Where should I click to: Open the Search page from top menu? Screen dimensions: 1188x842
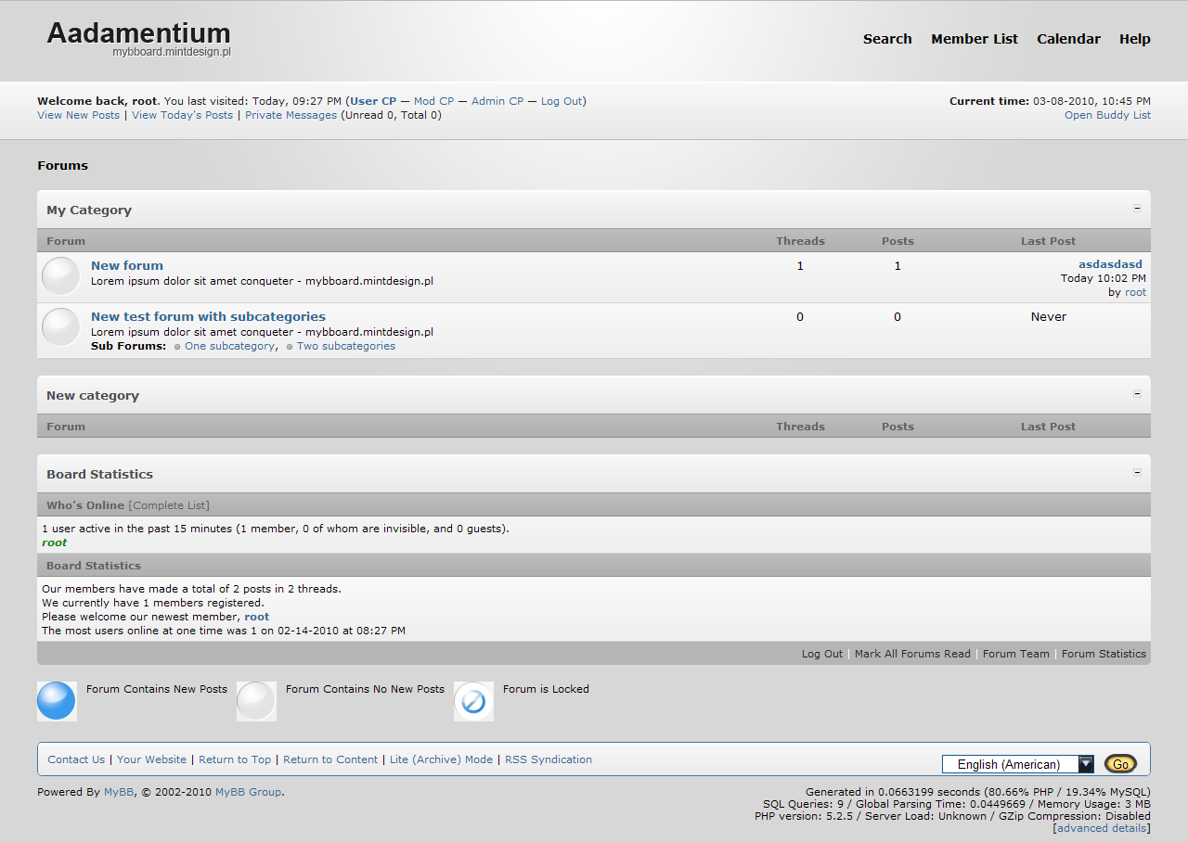coord(887,39)
